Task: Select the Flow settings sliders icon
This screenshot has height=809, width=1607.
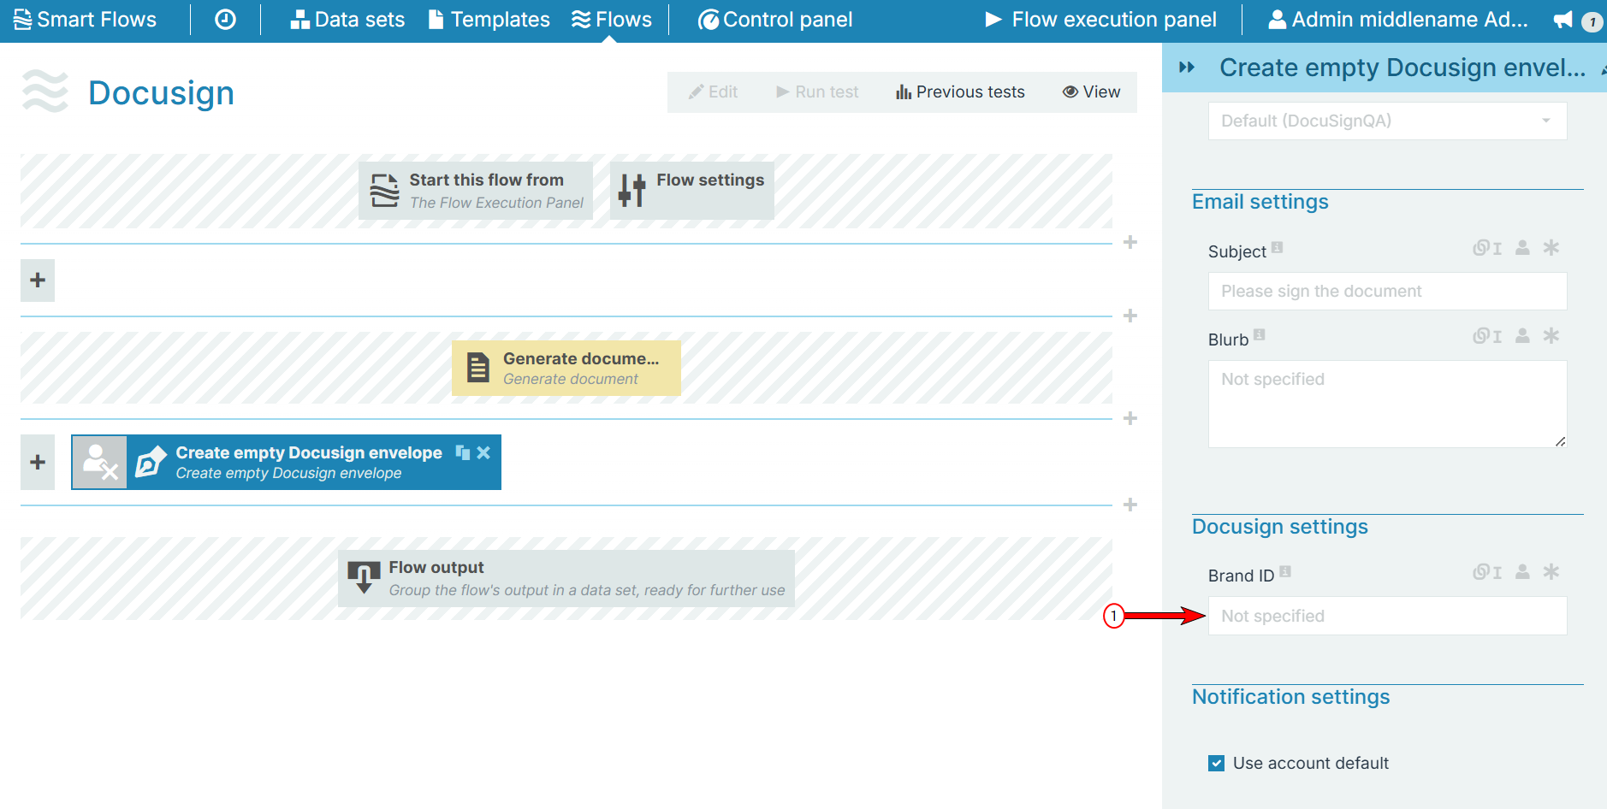Action: tap(632, 190)
